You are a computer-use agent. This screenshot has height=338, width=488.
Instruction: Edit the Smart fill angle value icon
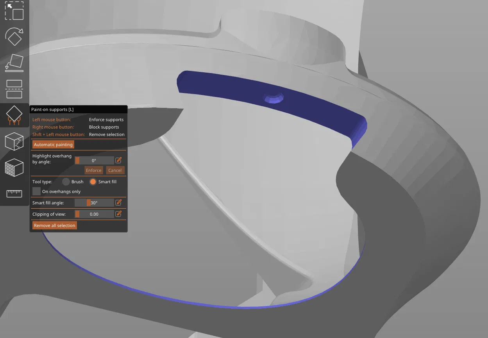pyautogui.click(x=119, y=202)
